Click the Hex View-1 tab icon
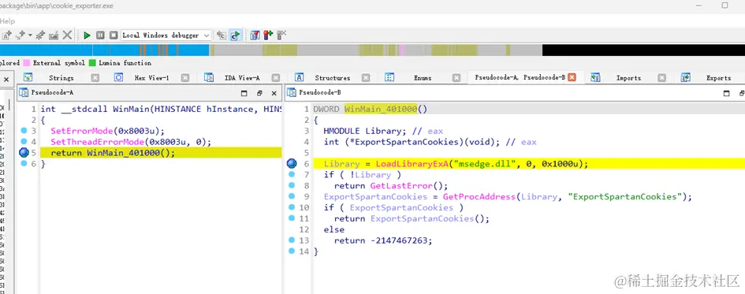 pos(118,78)
